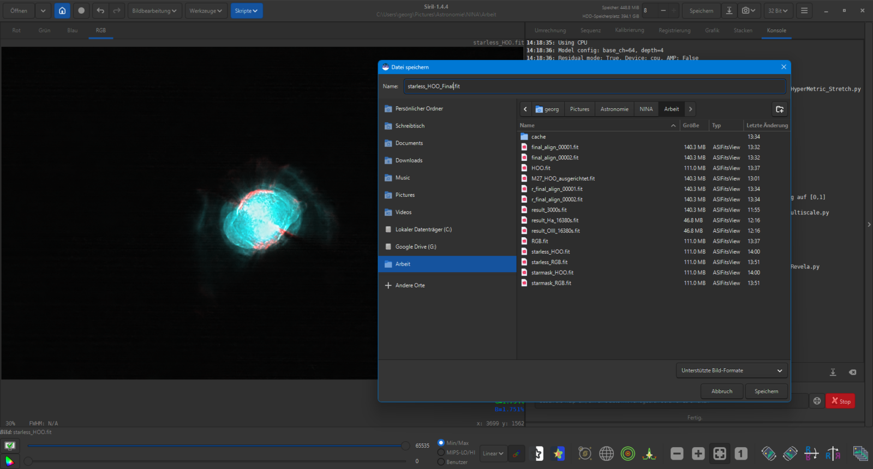873x469 pixels.
Task: Toggle the celestial grid globe icon
Action: click(606, 453)
